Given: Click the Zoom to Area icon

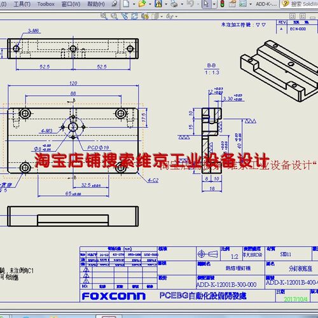Looking at the screenshot, I should (x=114, y=16).
